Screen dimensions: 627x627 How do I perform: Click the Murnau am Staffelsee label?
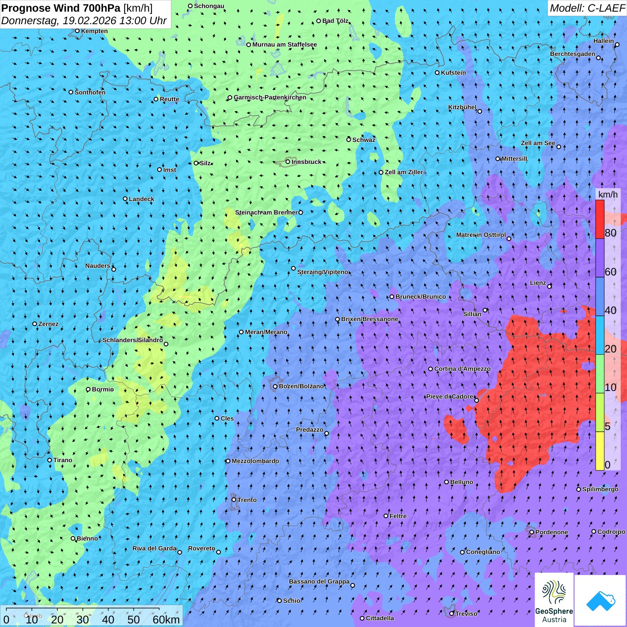click(x=284, y=44)
